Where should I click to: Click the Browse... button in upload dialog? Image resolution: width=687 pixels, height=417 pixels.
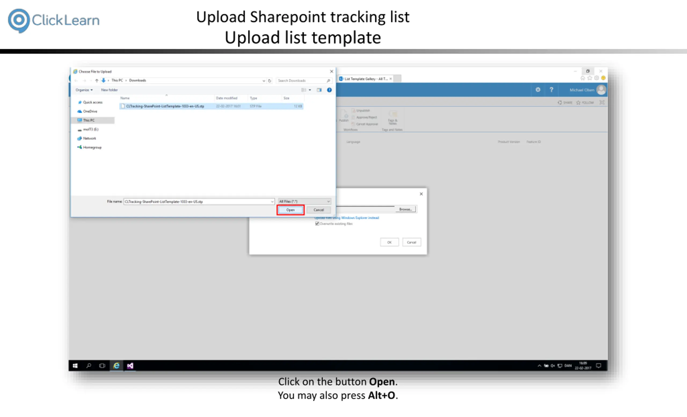point(405,209)
